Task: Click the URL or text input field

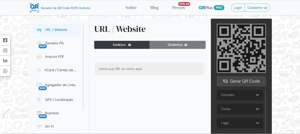Action: [x=149, y=69]
